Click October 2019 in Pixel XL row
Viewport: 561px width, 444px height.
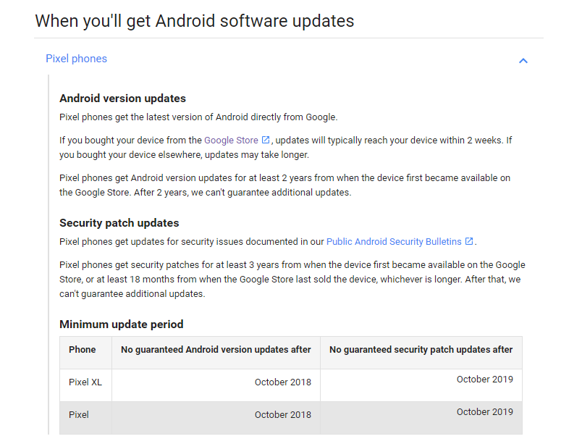[484, 379]
